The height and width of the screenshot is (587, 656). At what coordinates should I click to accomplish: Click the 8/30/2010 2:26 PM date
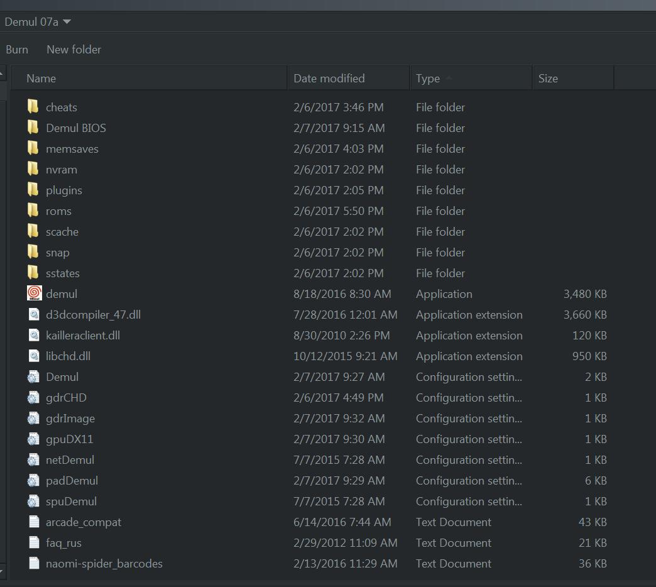pos(341,335)
